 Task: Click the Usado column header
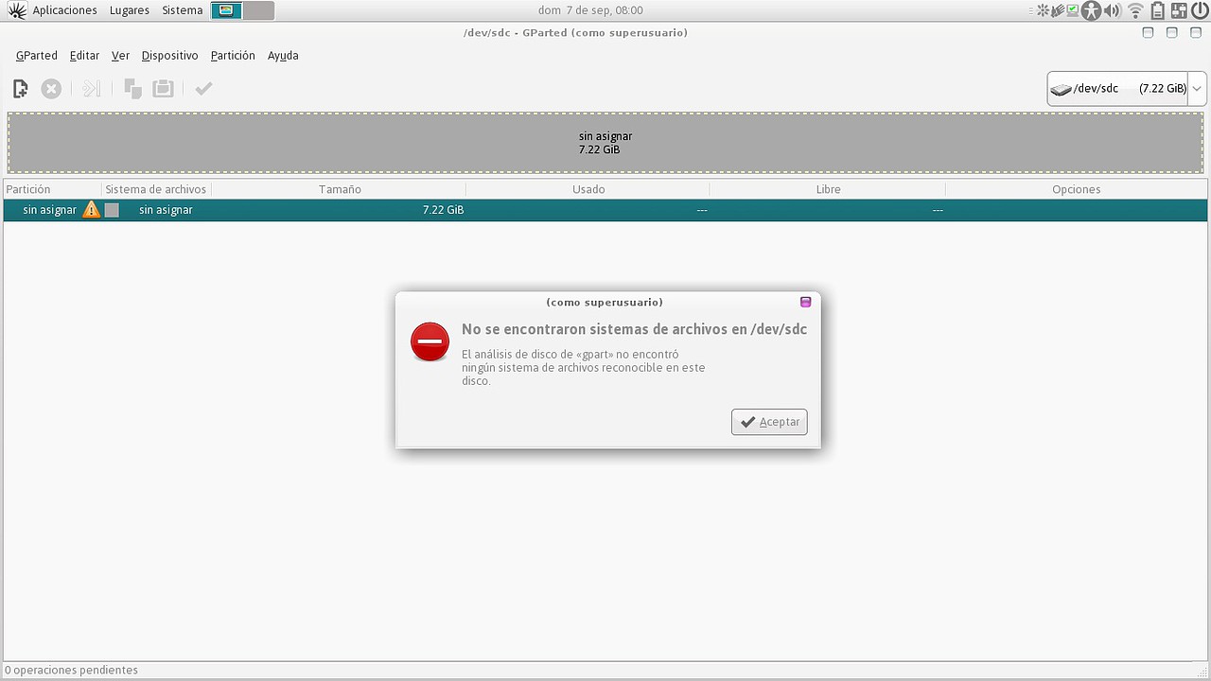(588, 189)
